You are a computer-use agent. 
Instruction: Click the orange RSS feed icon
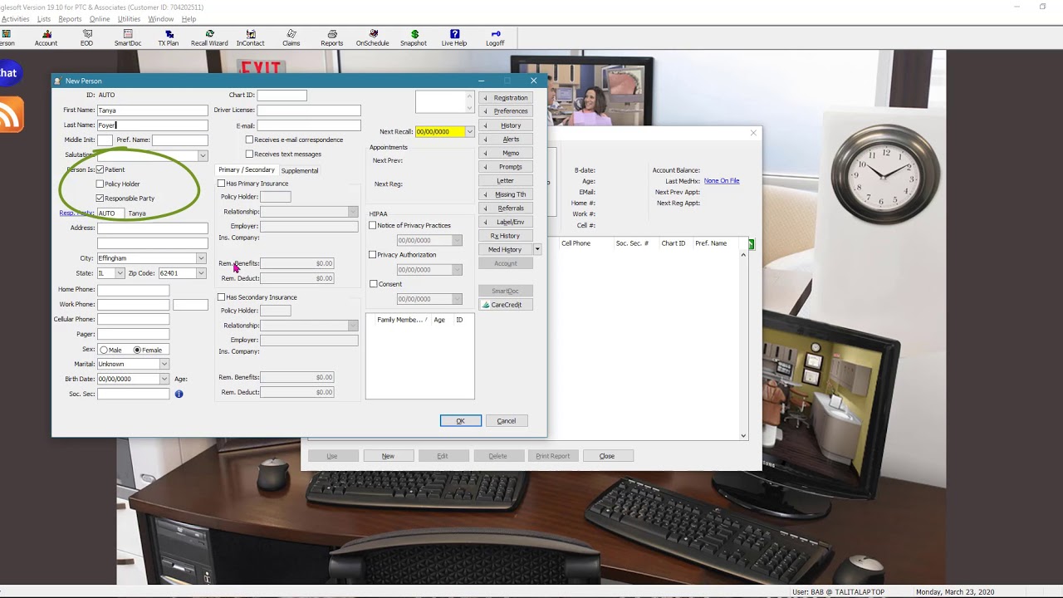click(x=10, y=114)
